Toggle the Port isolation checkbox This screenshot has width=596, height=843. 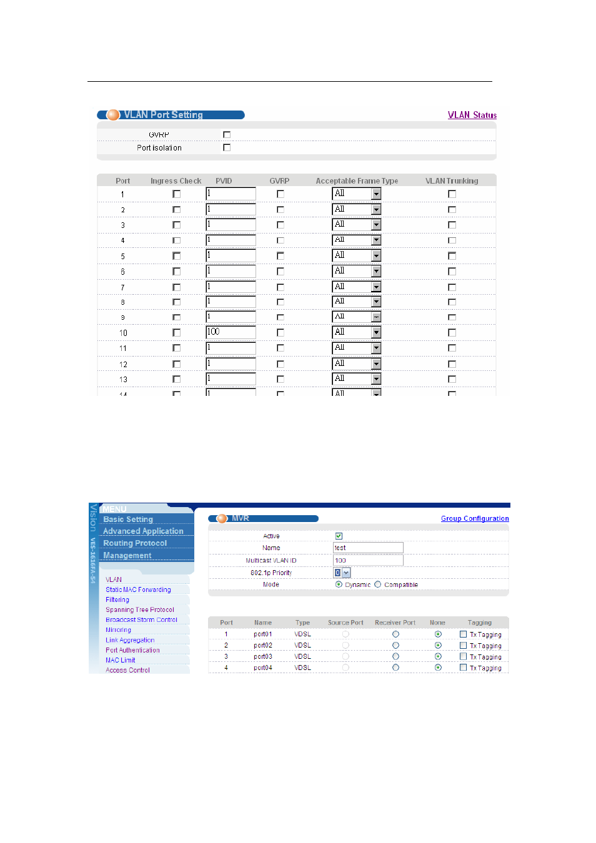pos(227,148)
